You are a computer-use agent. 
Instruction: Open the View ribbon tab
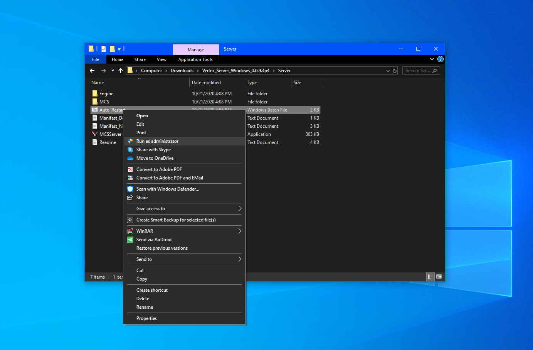pos(161,59)
